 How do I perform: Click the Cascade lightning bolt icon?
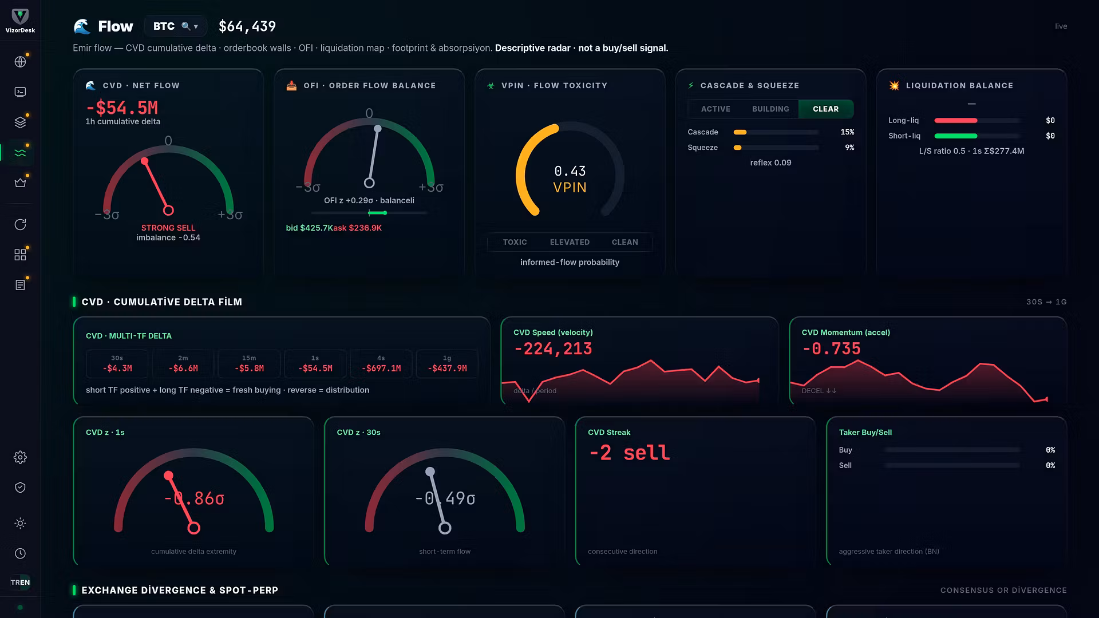(691, 85)
